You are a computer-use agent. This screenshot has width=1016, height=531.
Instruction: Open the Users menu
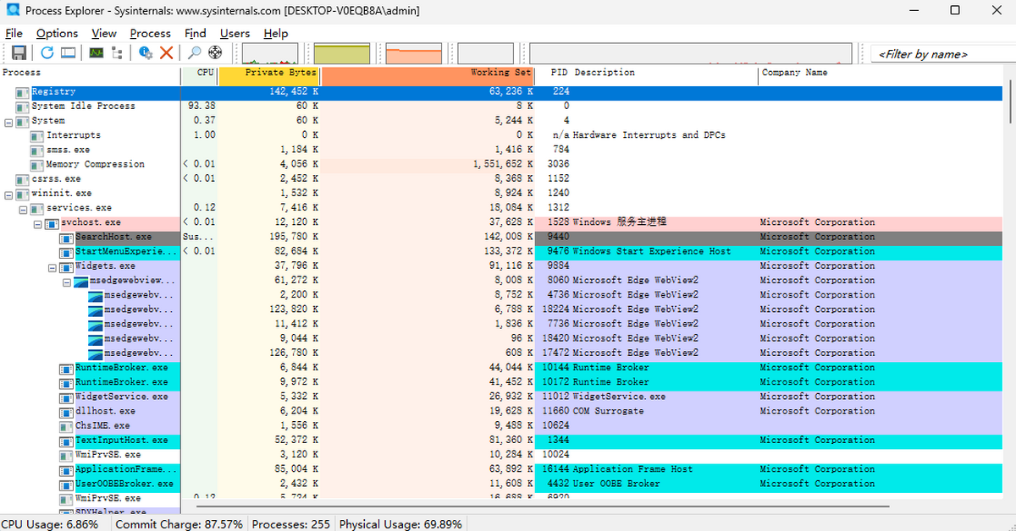click(235, 33)
